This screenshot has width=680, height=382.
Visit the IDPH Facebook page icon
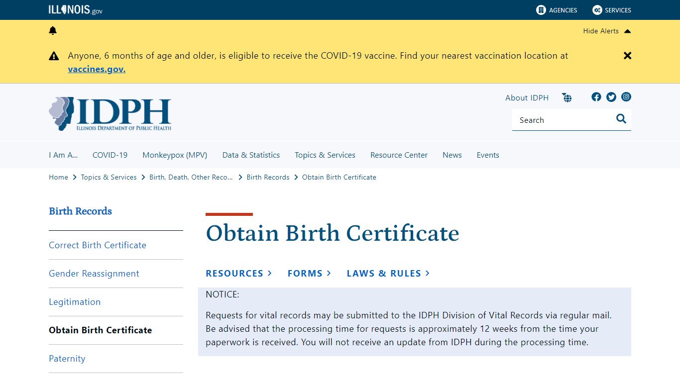click(x=596, y=97)
